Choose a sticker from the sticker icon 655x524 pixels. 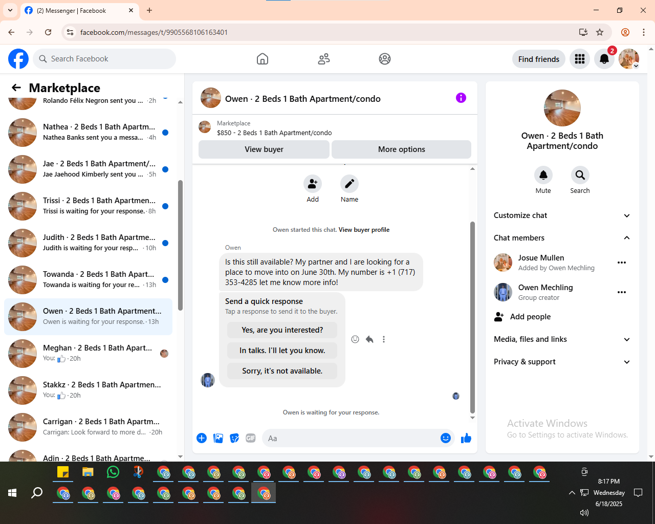[x=234, y=438]
